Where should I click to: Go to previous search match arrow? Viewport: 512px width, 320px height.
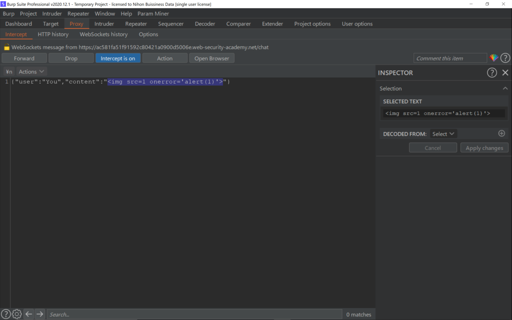pos(29,314)
